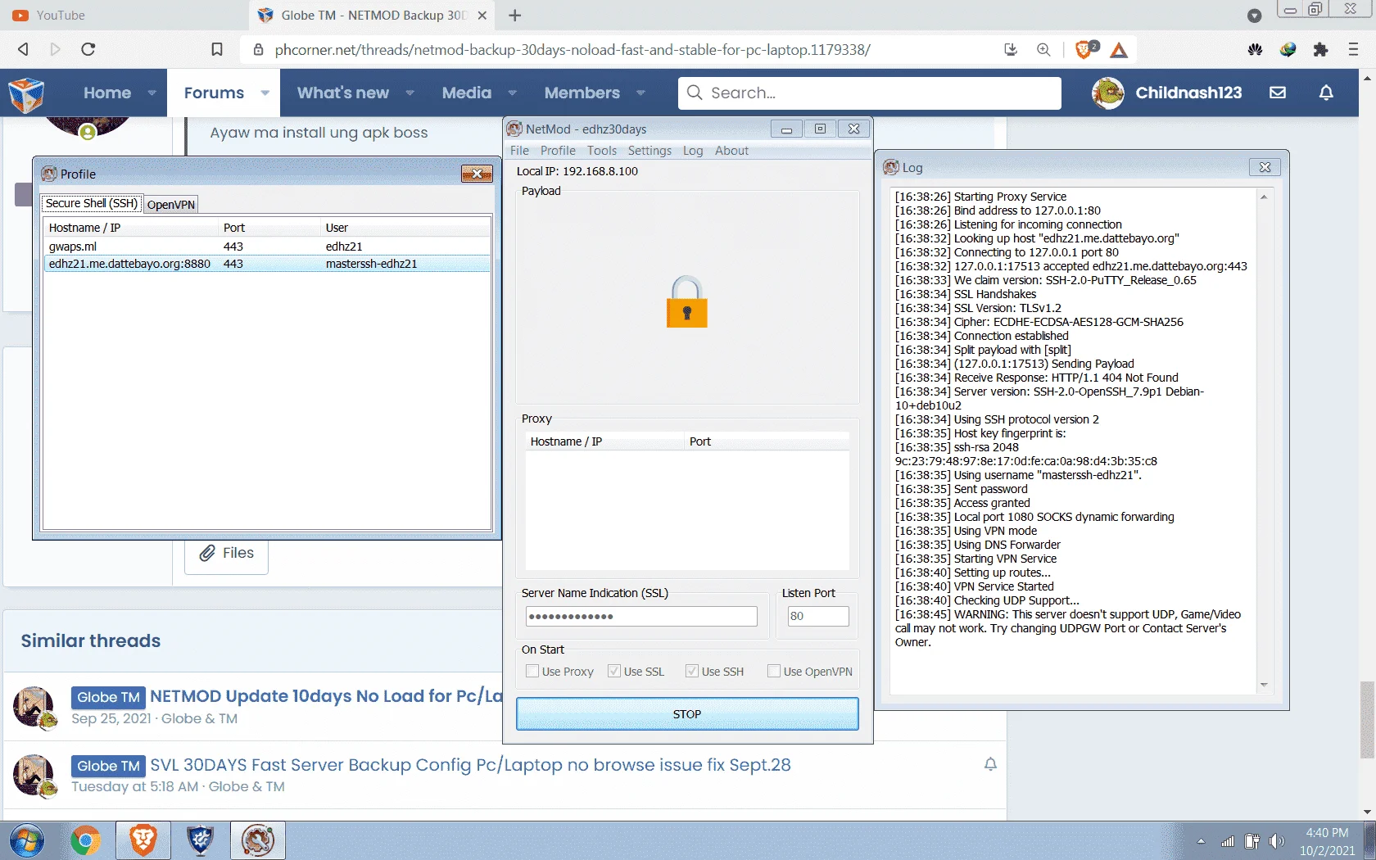
Task: Switch to the YouTube browser tab
Action: pyautogui.click(x=61, y=16)
